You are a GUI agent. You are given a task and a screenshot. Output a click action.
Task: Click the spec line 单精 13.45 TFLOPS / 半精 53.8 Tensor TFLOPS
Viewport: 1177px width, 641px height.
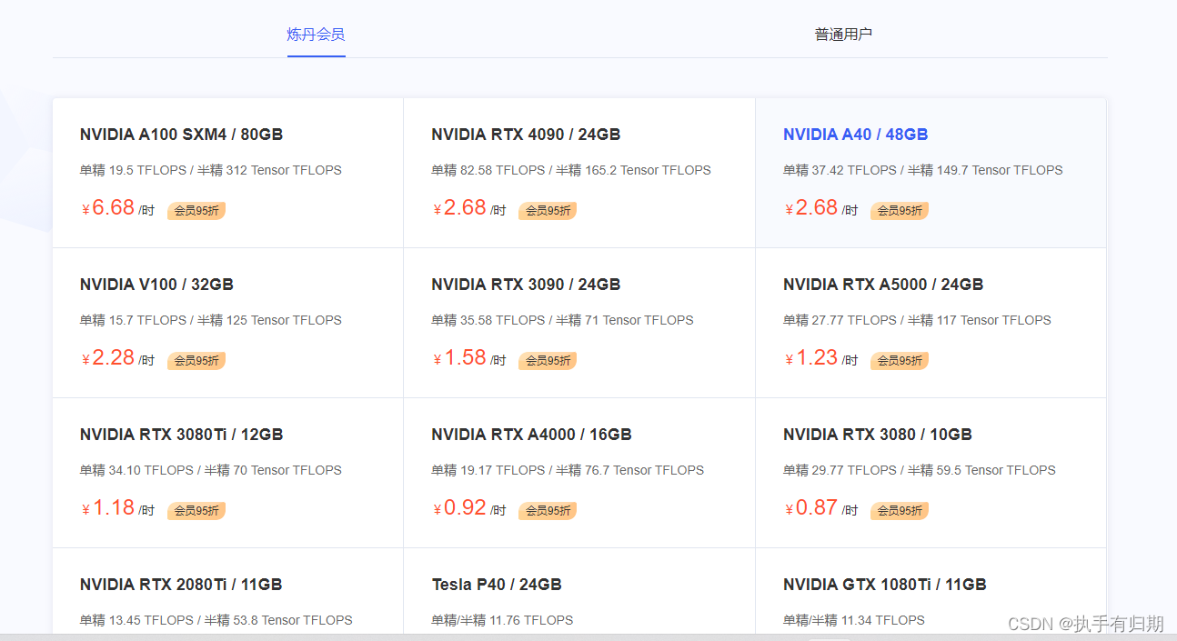click(x=216, y=620)
